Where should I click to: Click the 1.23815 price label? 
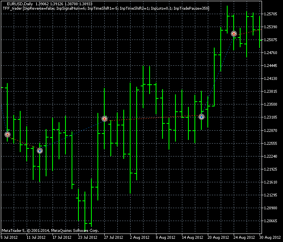click(x=270, y=92)
